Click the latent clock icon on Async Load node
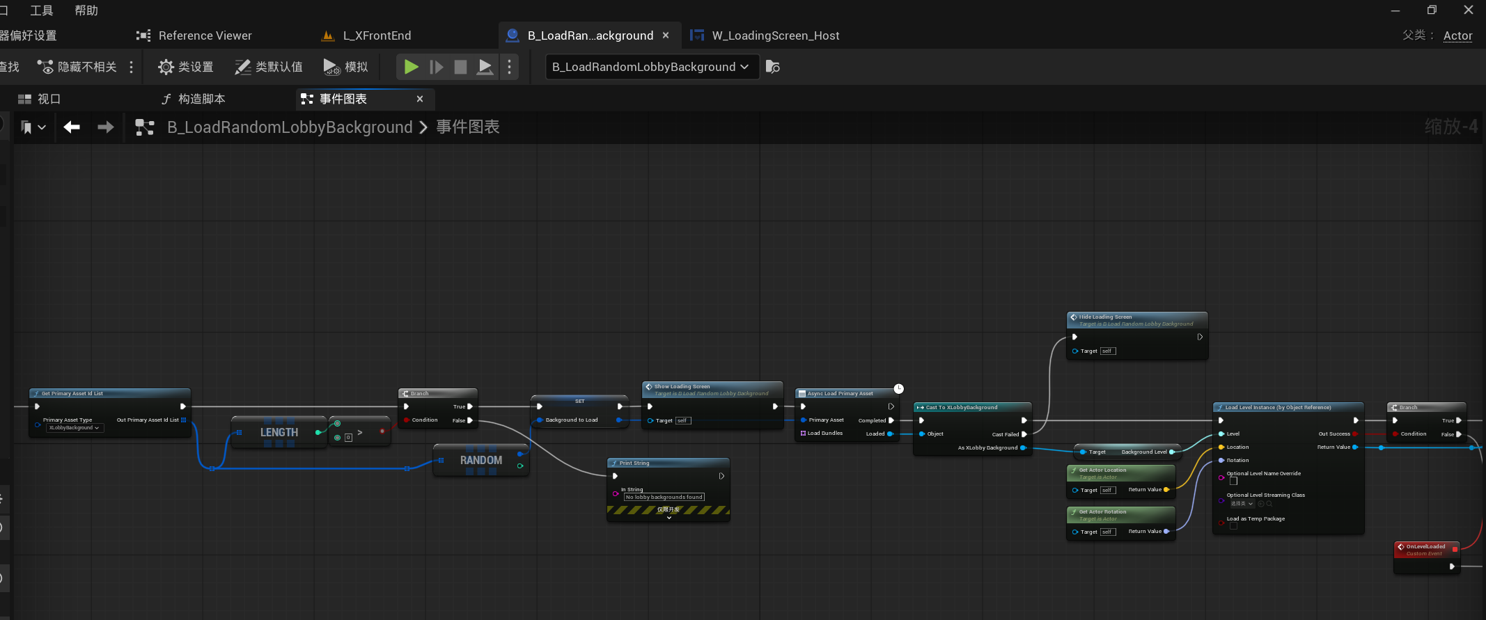 click(x=898, y=388)
